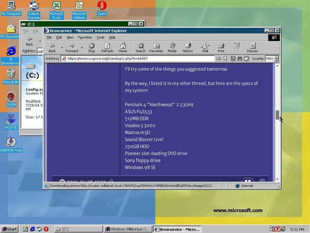The height and width of the screenshot is (233, 310).
Task: Launch Outlook Express from Quick Launch
Action: (39, 229)
